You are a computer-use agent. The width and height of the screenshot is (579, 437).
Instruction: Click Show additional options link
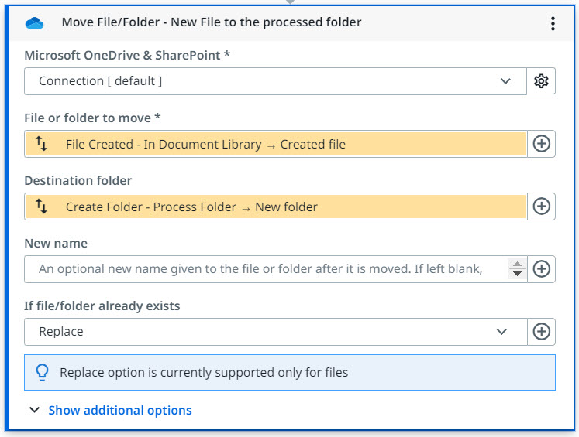pos(120,410)
